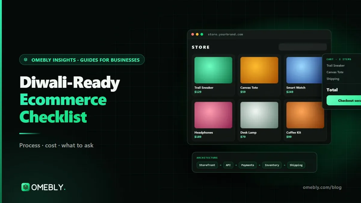The width and height of the screenshot is (361, 203).
Task: Open the Trail Sneaker green product image
Action: pyautogui.click(x=213, y=70)
